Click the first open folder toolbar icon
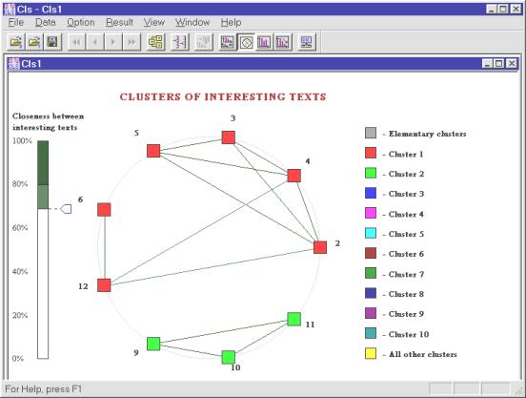 16,42
